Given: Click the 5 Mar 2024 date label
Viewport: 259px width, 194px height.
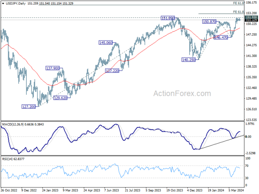Looking at the screenshot, I should [x=236, y=190].
